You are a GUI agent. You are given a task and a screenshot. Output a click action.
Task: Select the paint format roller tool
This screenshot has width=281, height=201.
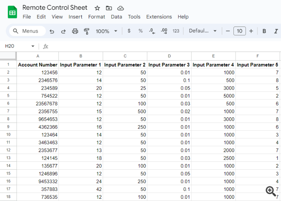[87, 31]
